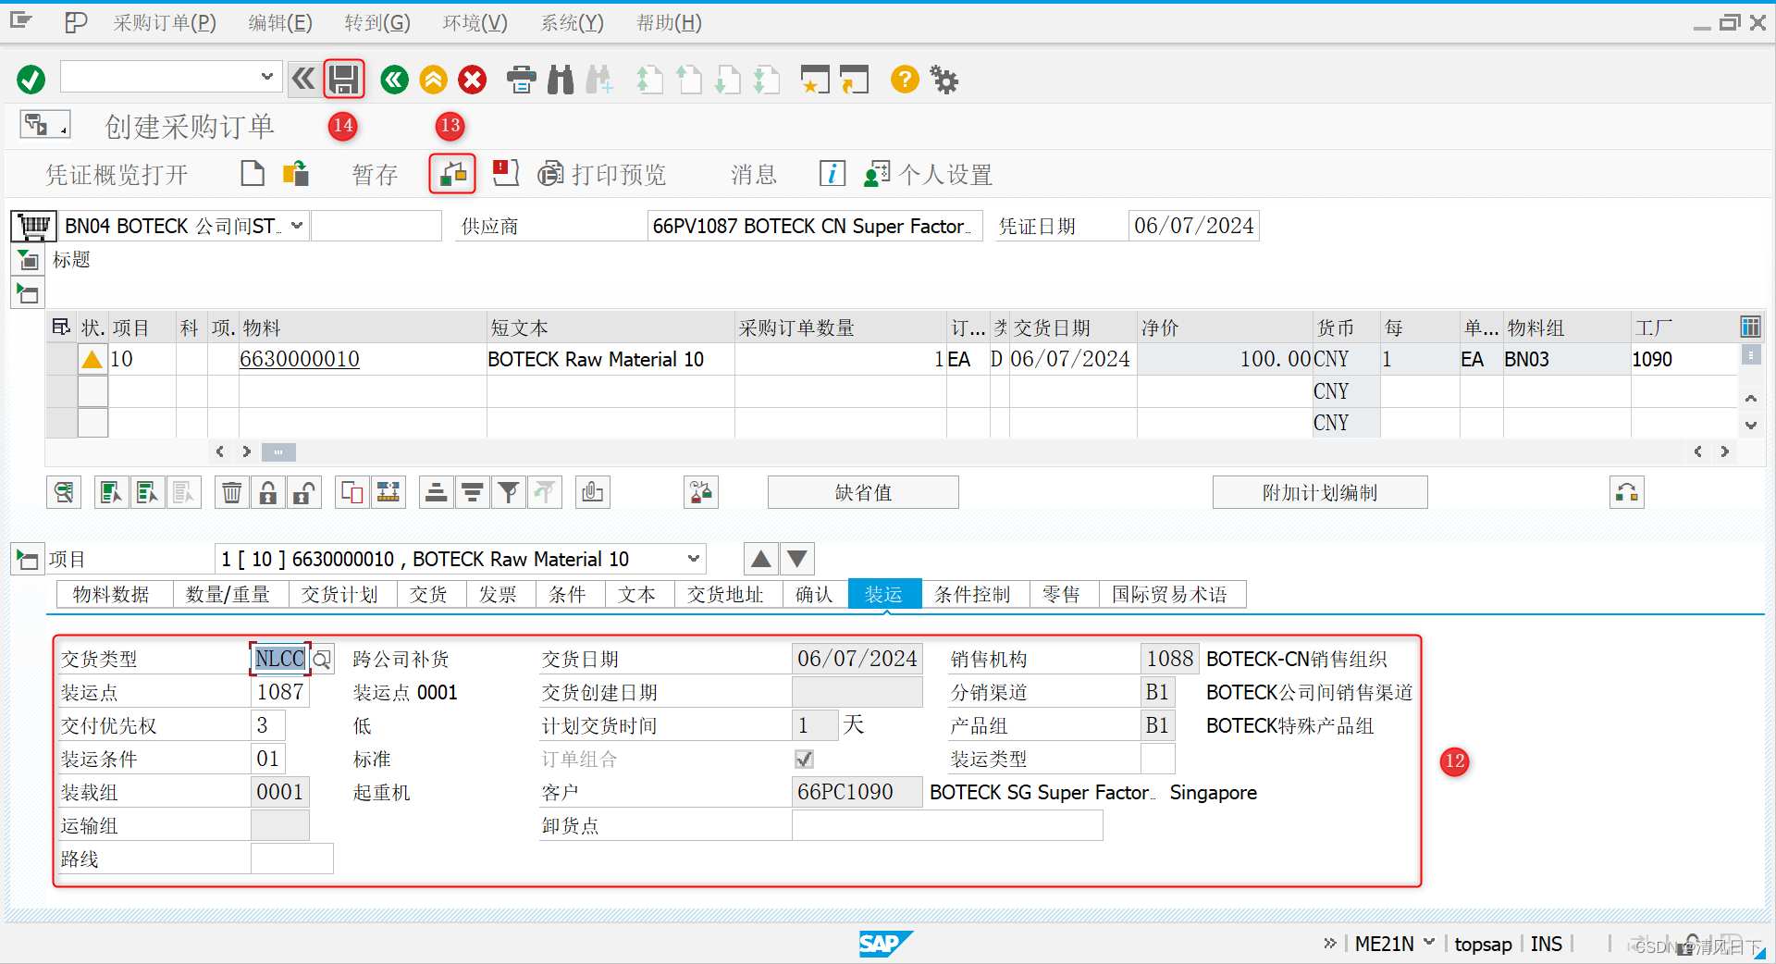Image resolution: width=1776 pixels, height=964 pixels.
Task: Click the yellow Exit up-arrow icon
Action: click(x=433, y=80)
